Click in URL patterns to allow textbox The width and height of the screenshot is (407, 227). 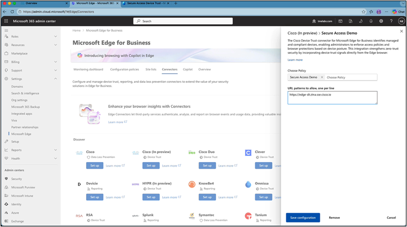(x=332, y=98)
